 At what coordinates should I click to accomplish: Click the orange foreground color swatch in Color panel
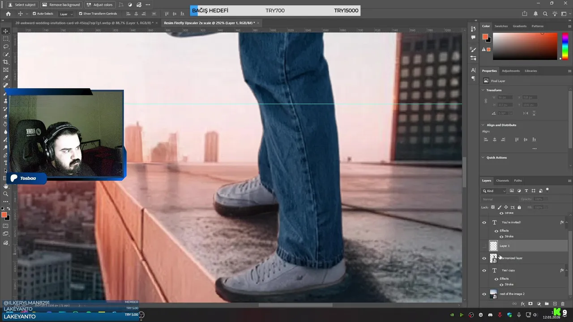pyautogui.click(x=485, y=37)
